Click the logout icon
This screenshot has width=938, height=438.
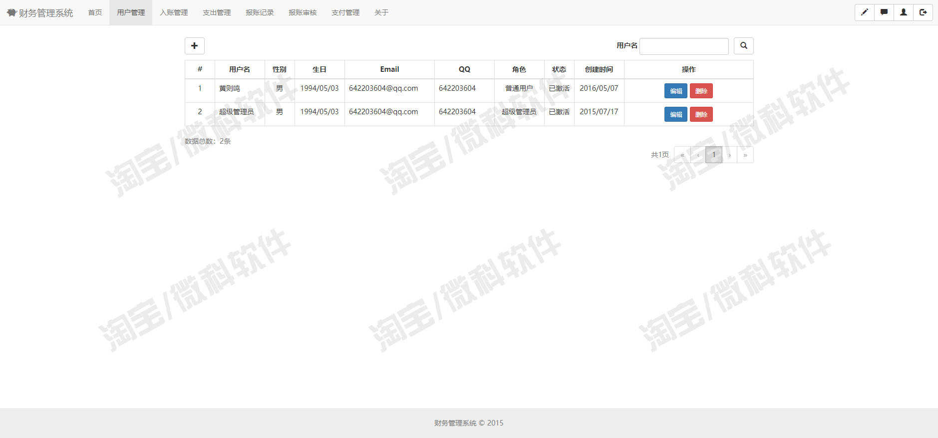(x=923, y=12)
